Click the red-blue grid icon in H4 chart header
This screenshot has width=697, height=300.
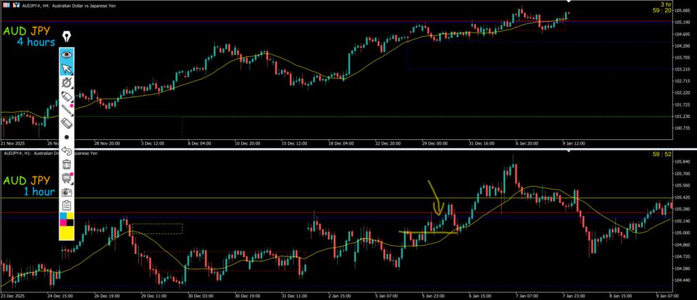6,3
